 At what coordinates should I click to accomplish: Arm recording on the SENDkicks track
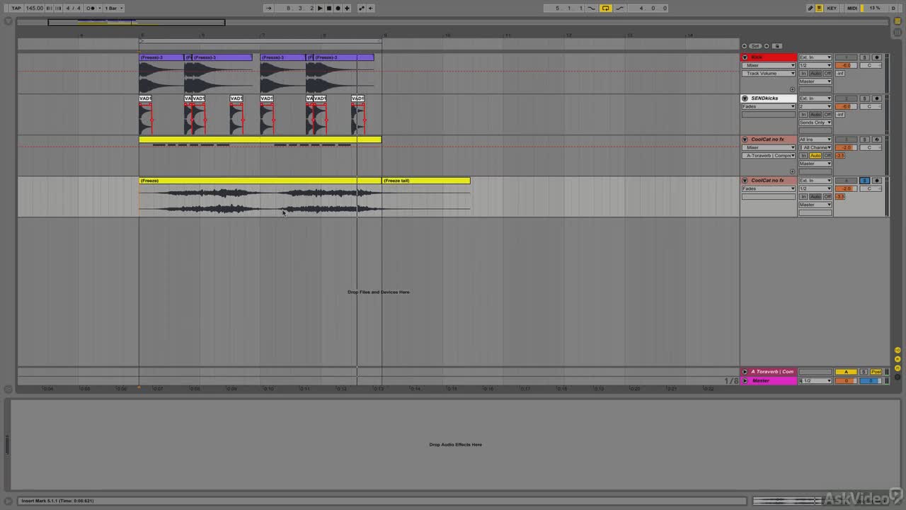point(876,98)
